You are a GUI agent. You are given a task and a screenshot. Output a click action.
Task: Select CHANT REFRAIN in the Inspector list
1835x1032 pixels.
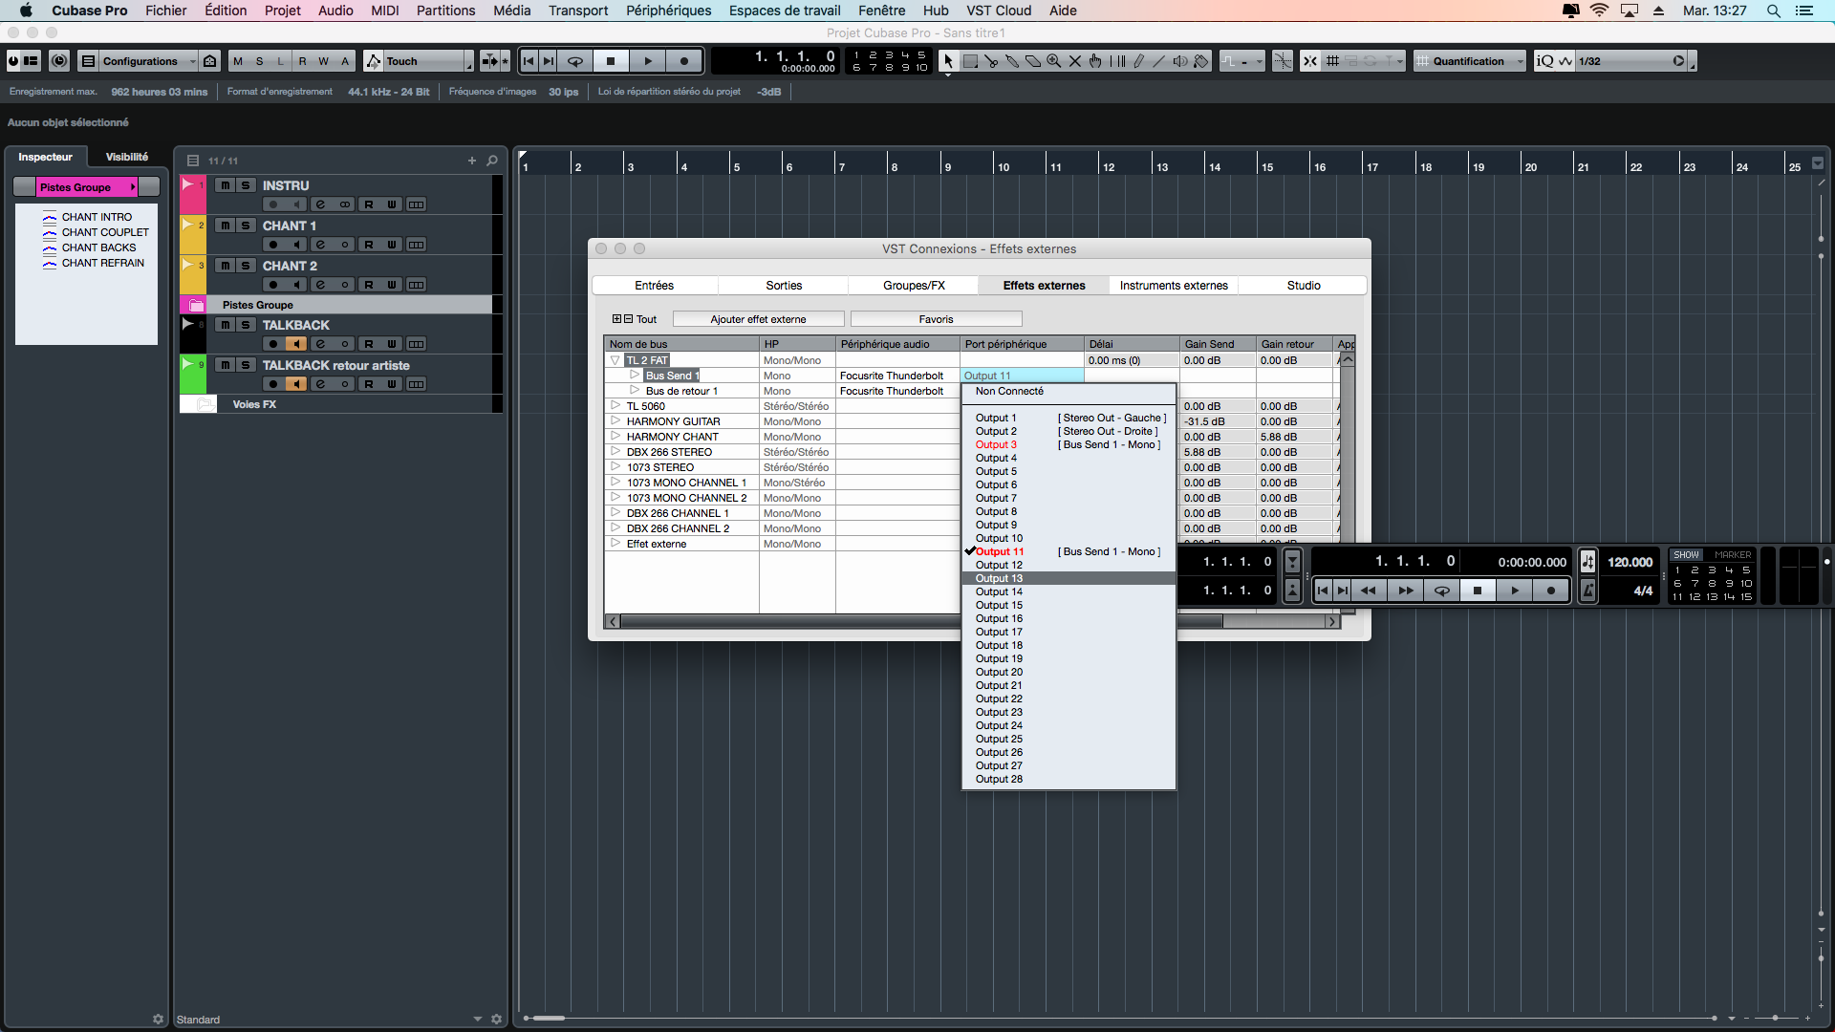[99, 263]
